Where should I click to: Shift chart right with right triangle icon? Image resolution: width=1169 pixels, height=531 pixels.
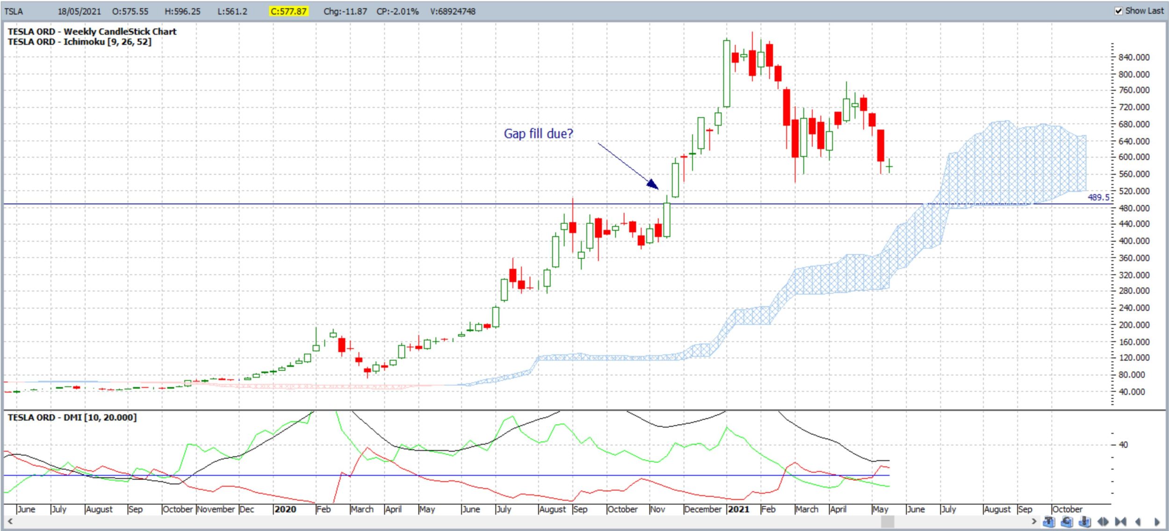pyautogui.click(x=1156, y=522)
